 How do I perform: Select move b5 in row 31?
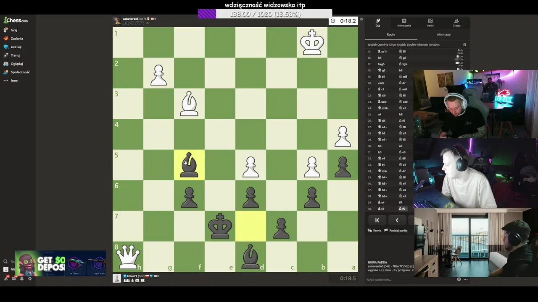click(380, 152)
